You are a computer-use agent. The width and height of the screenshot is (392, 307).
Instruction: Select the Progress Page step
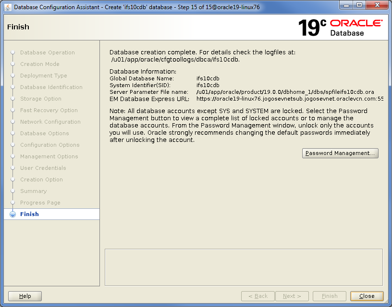point(40,203)
